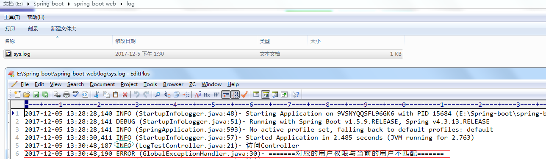Run spell check with ABC icon

tap(76, 94)
